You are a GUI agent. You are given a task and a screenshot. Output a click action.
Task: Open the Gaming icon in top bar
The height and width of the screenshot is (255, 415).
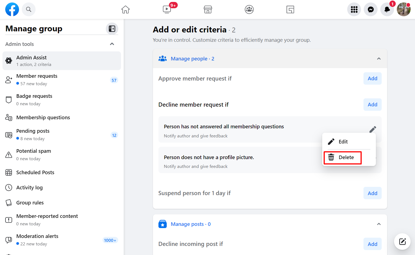[x=290, y=9]
